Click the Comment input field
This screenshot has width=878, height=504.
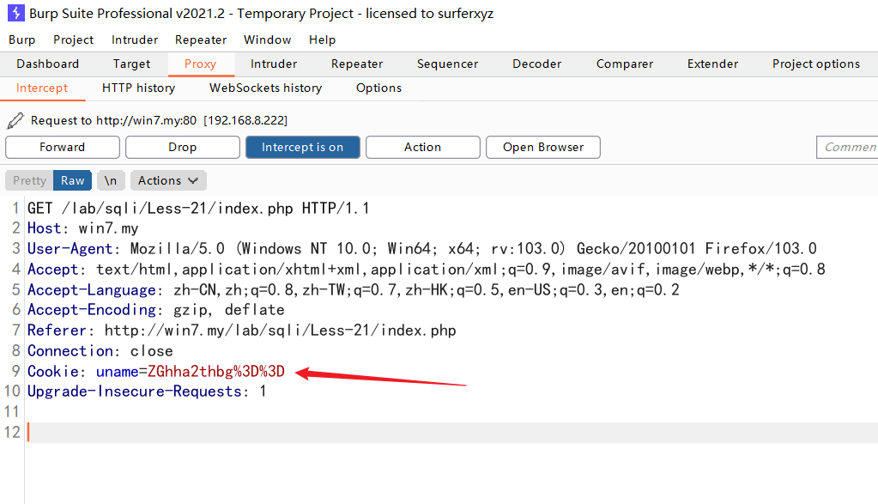(x=847, y=147)
